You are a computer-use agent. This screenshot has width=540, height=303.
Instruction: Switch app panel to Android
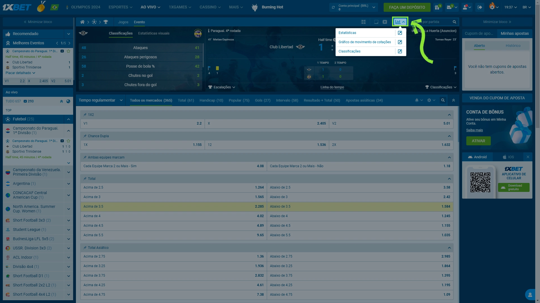477,157
